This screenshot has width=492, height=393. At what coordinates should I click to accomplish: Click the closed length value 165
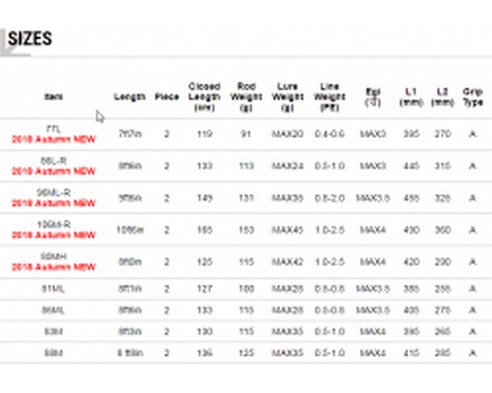205,230
